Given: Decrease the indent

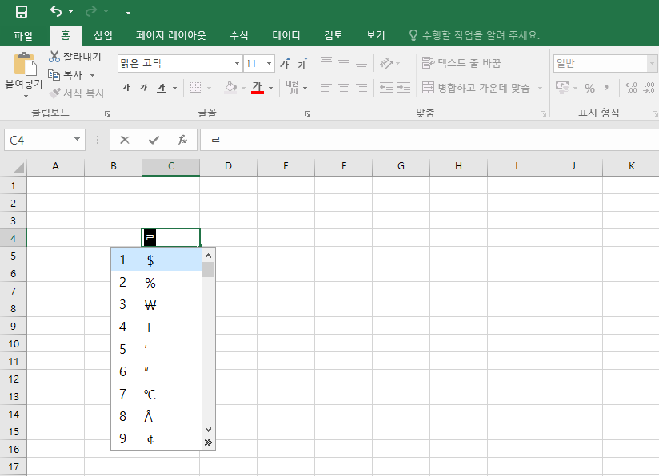Looking at the screenshot, I should 386,88.
